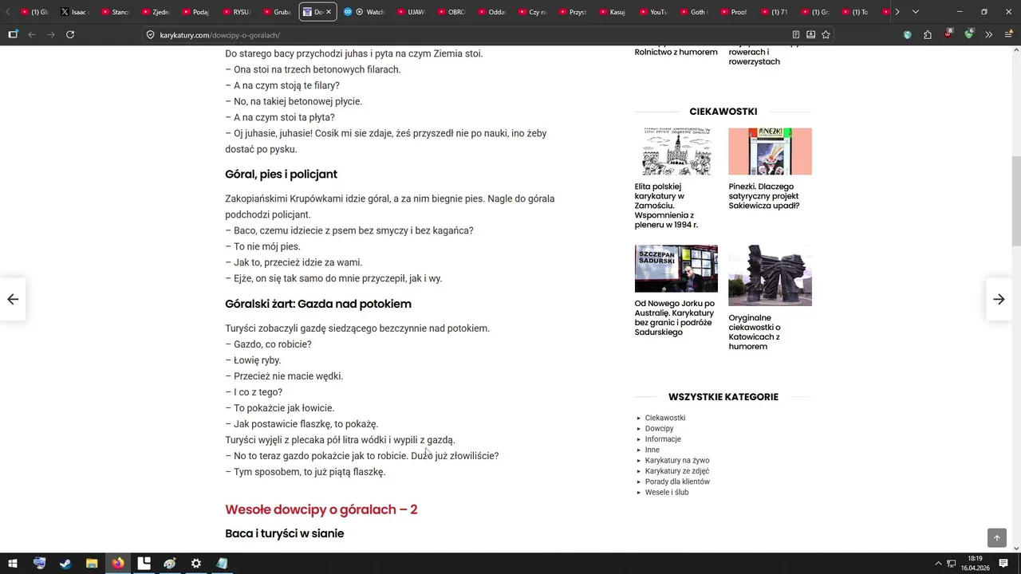Open 'Rolnictwo z humorem' link
1021x574 pixels.
point(676,52)
